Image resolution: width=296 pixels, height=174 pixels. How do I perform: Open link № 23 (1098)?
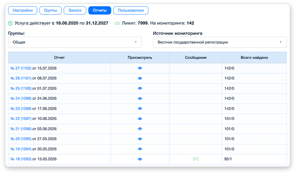(21, 109)
